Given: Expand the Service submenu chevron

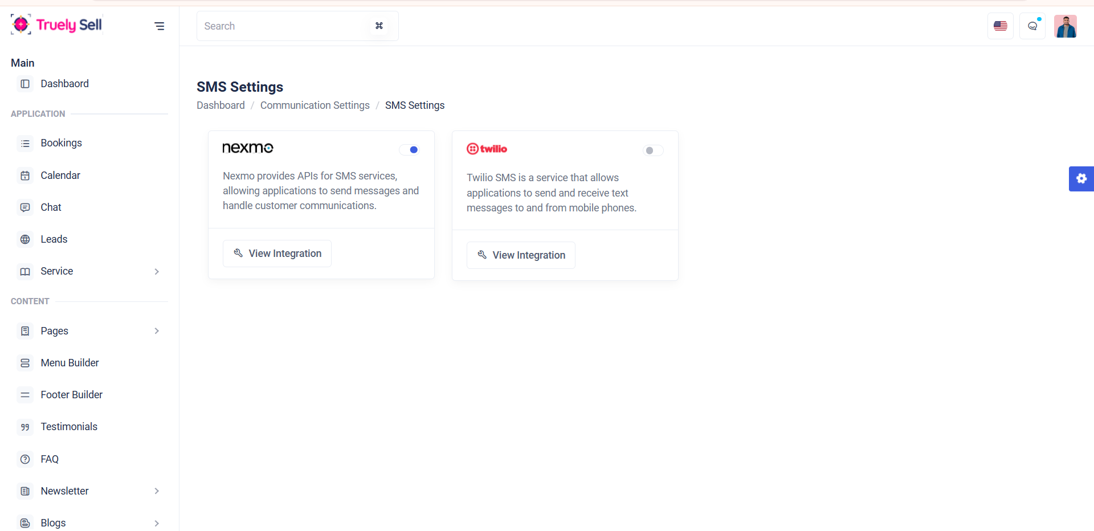Looking at the screenshot, I should (157, 272).
